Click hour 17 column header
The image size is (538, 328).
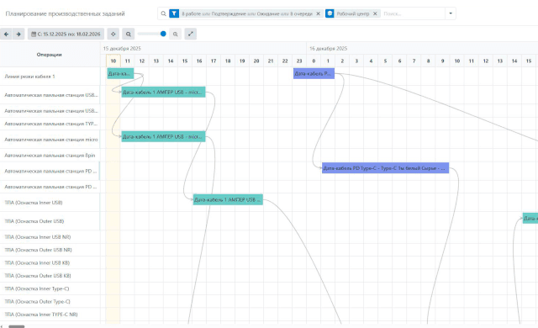tap(214, 61)
